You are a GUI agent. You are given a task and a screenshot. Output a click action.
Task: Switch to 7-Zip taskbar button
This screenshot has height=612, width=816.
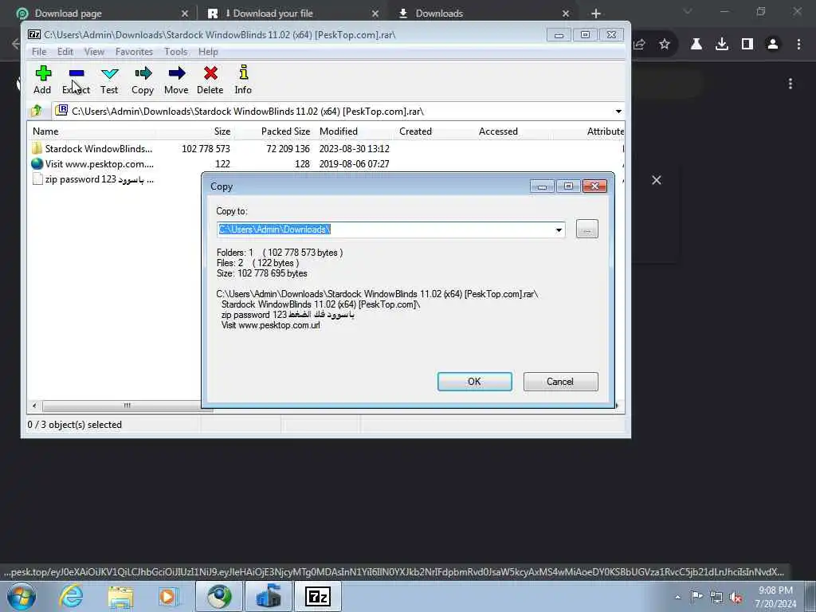click(317, 596)
